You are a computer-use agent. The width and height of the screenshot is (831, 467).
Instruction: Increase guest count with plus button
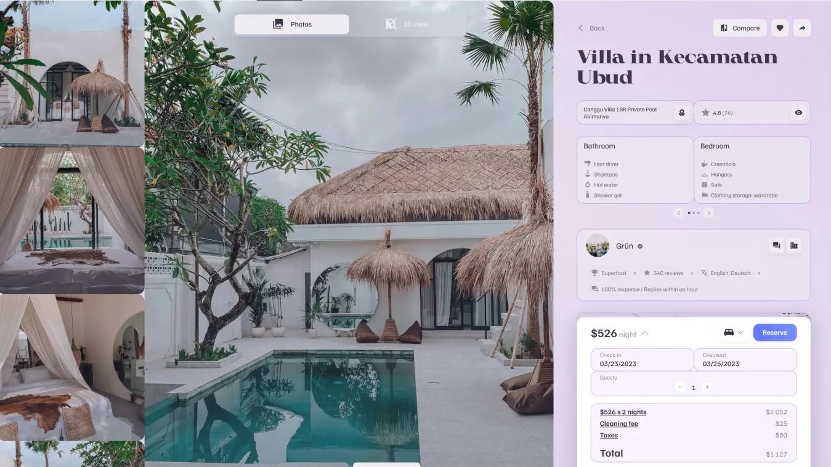coord(707,387)
